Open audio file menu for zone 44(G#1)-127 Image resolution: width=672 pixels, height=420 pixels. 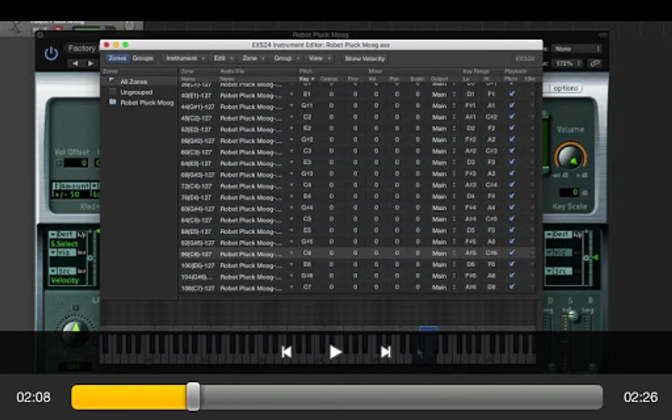click(x=291, y=106)
